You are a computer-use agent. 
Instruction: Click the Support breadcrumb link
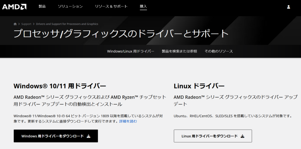coord(26,24)
